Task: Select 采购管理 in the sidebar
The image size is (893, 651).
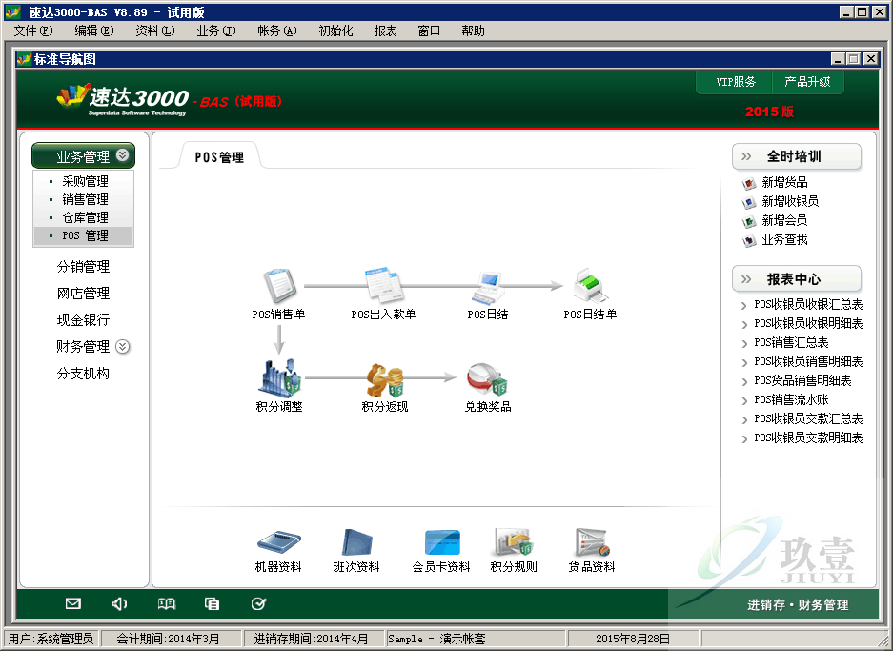Action: pos(85,182)
